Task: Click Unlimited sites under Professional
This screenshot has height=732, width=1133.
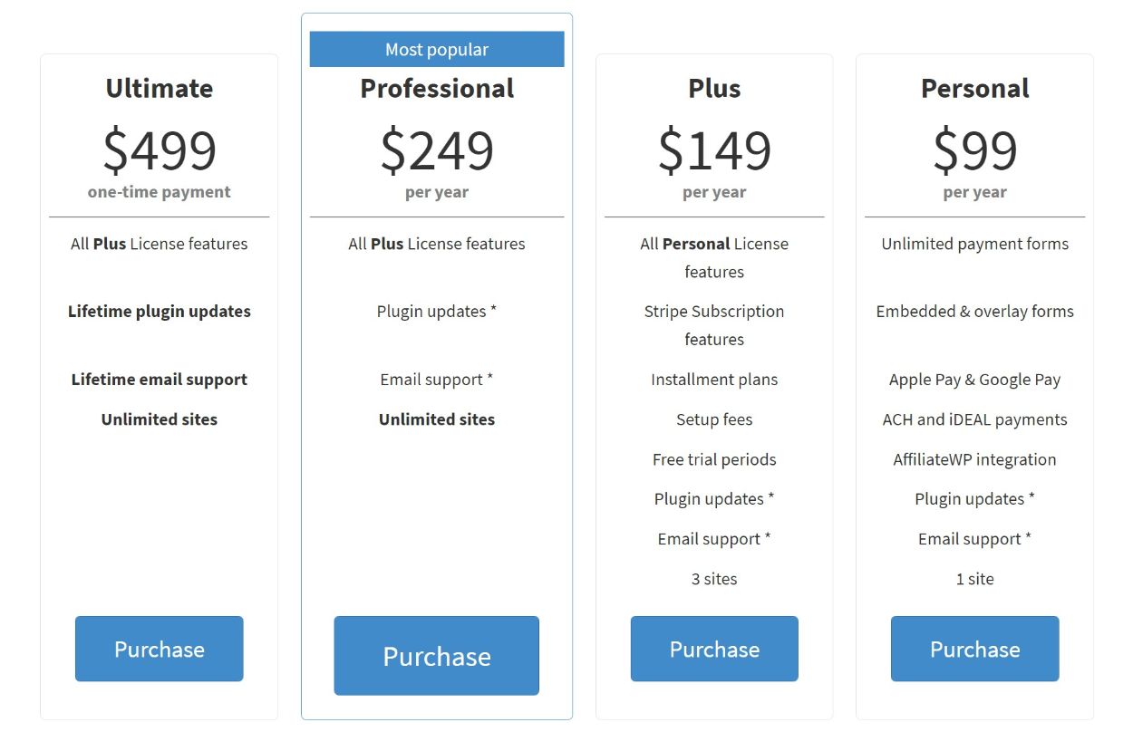Action: pos(436,419)
